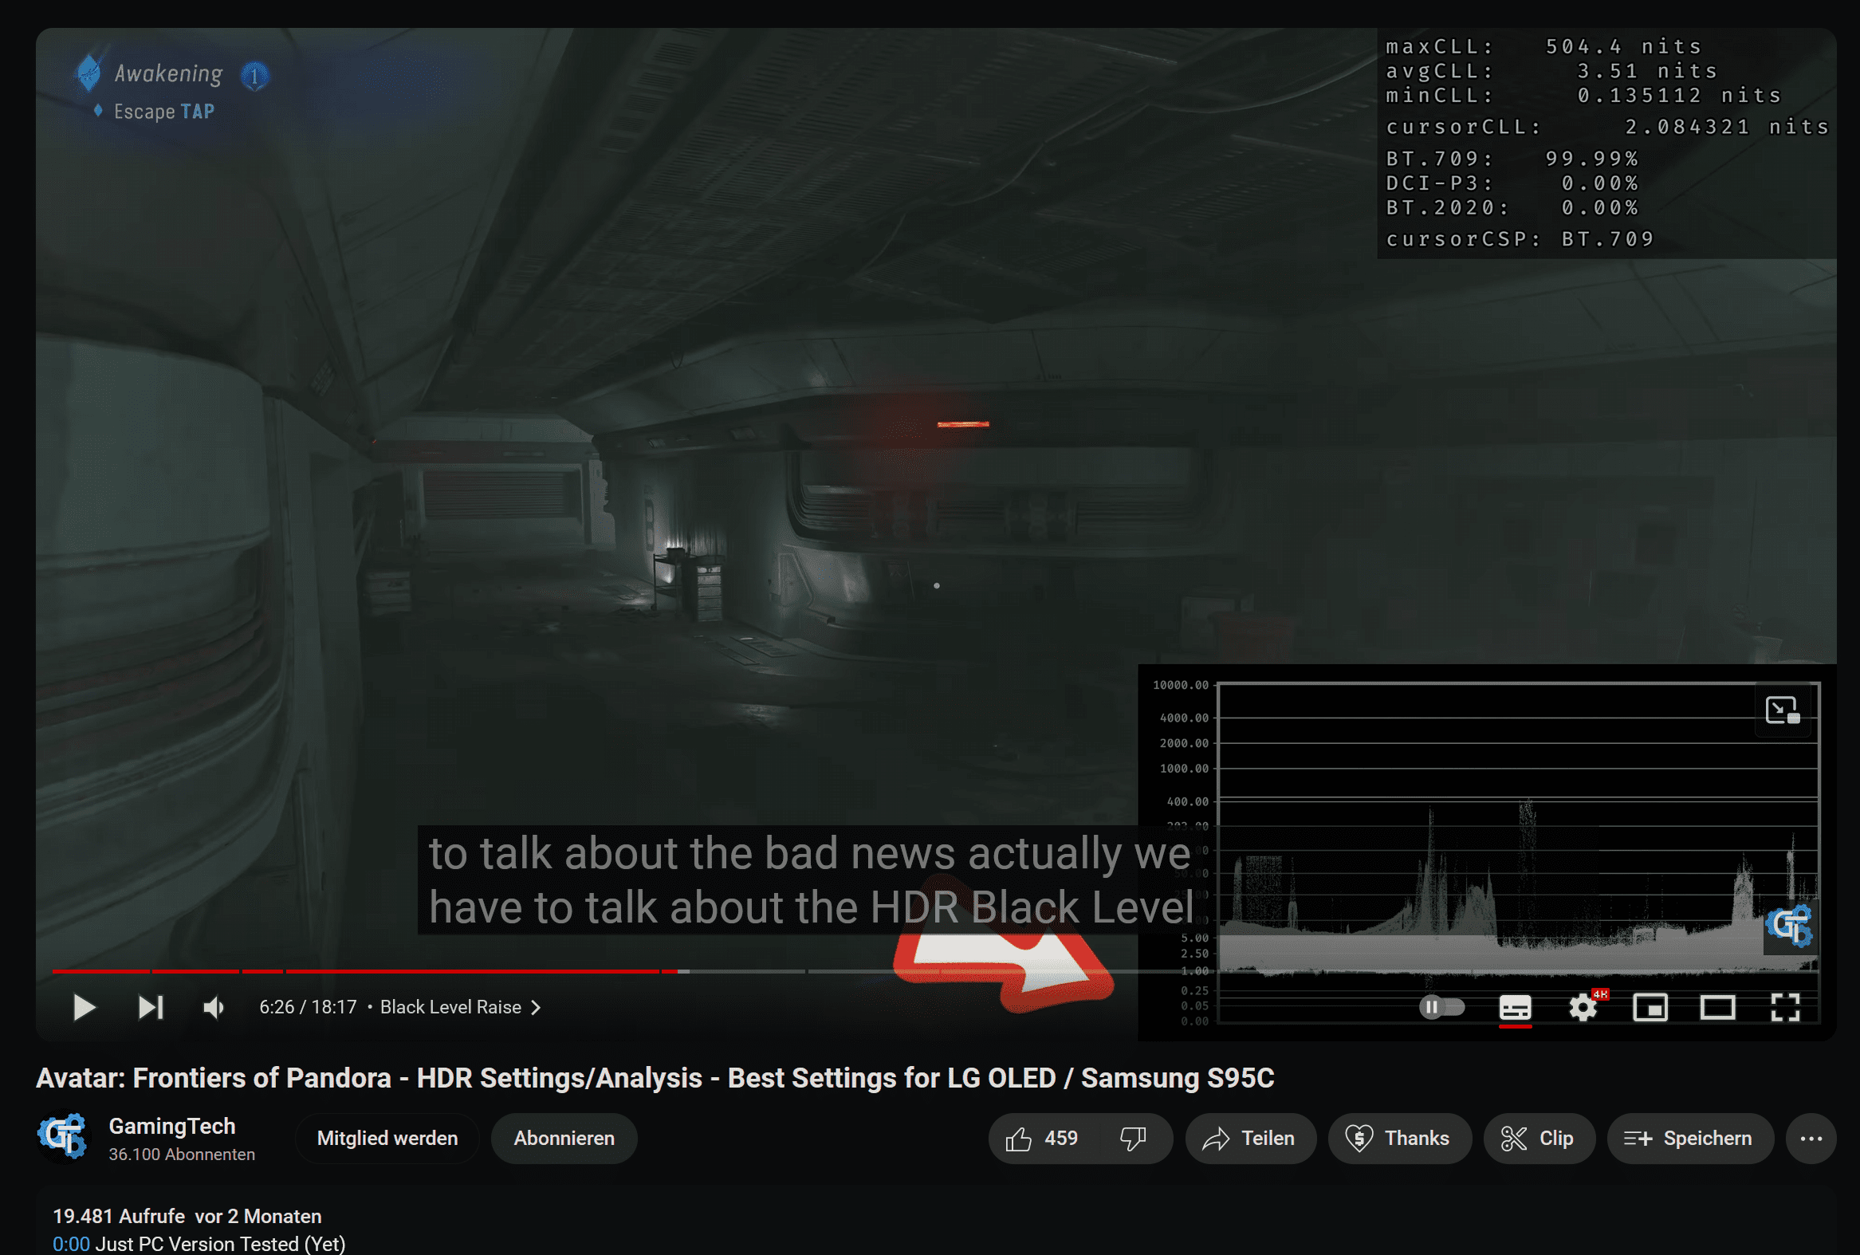1860x1255 pixels.
Task: Open Black Level Raise chapter list
Action: (x=460, y=1007)
